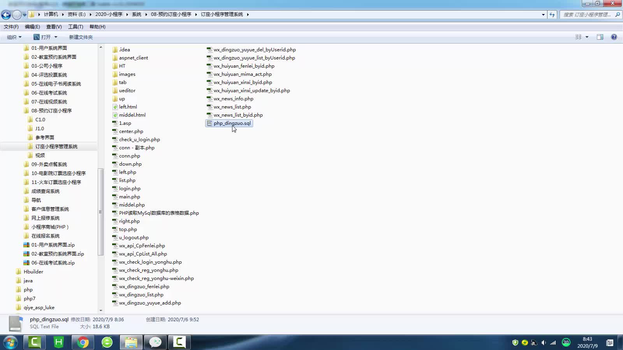This screenshot has width=623, height=350.
Task: Click the refresh button beside address bar
Action: click(x=552, y=14)
